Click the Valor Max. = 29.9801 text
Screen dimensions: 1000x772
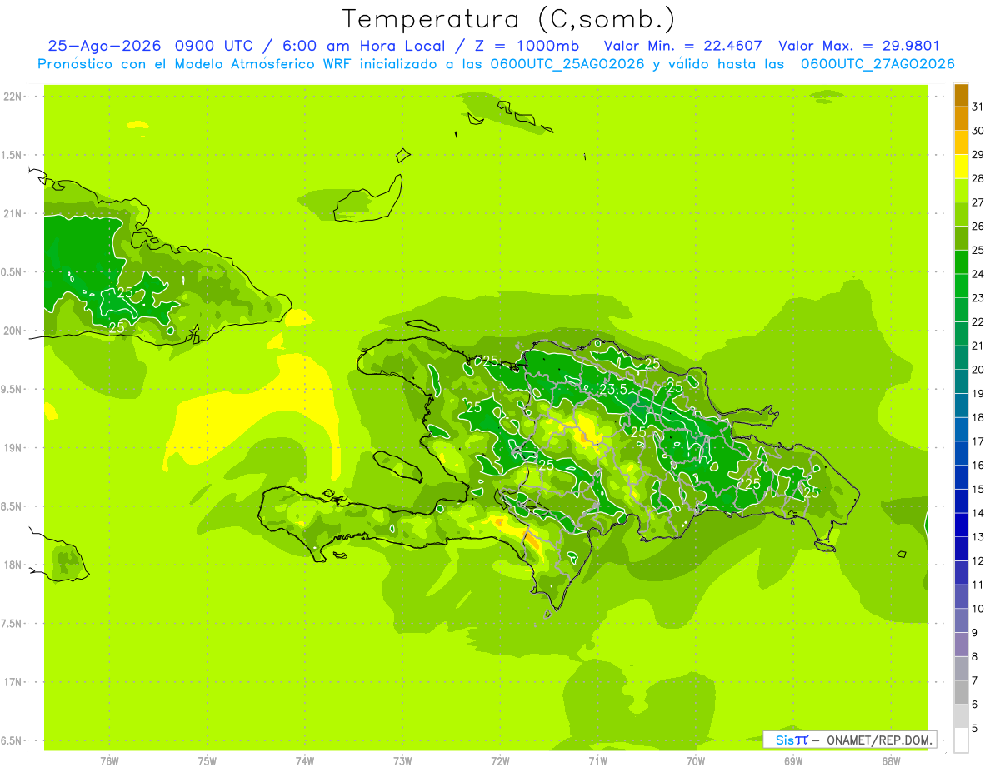859,47
